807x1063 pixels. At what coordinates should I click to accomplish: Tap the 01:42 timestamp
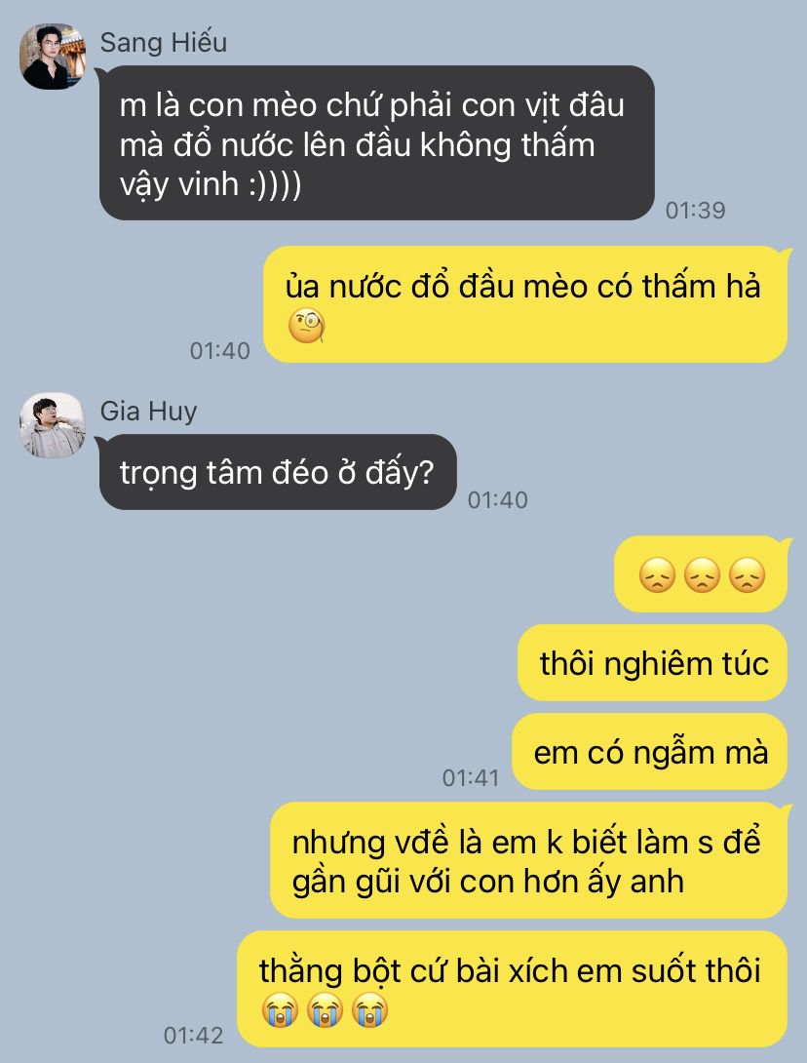pos(194,1035)
